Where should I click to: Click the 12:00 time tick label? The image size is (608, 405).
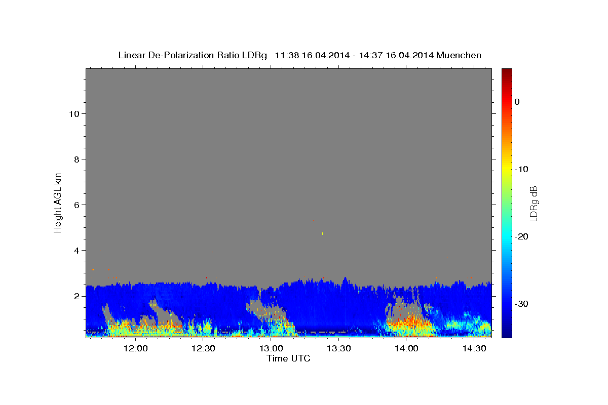[x=136, y=348]
